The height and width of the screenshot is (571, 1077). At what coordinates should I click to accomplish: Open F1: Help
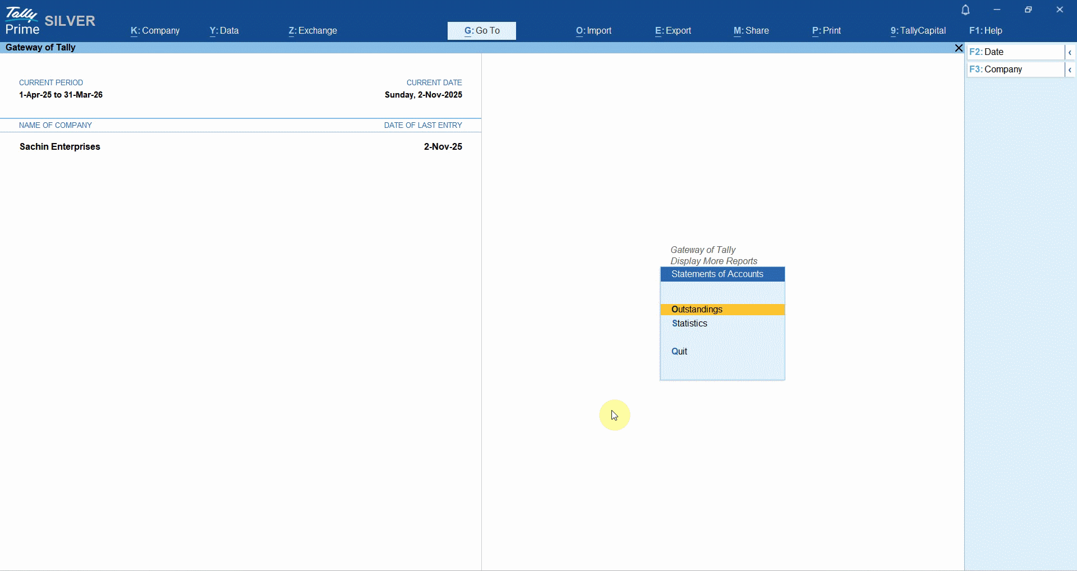coord(986,31)
